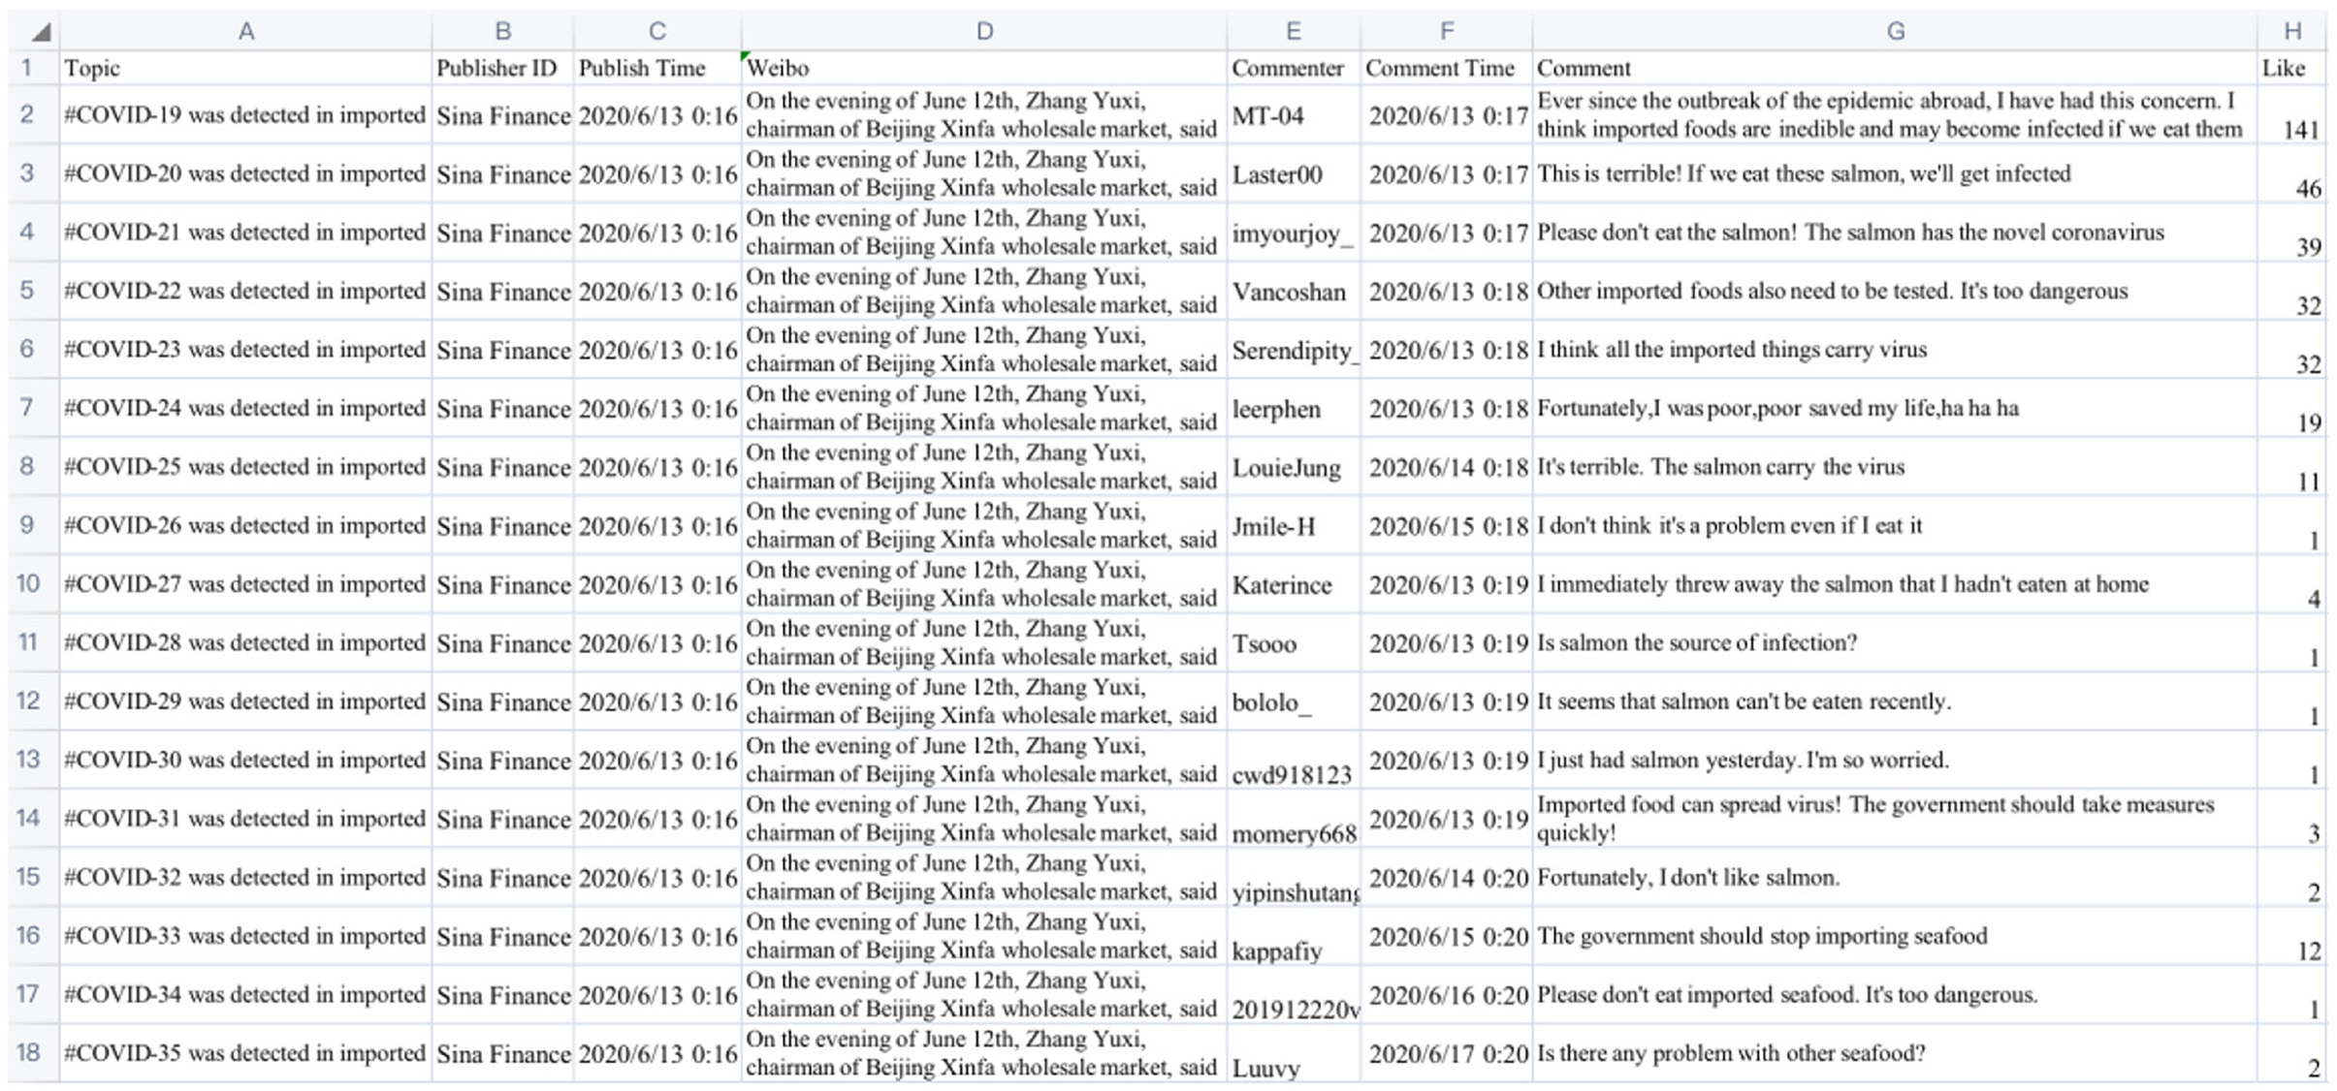Image resolution: width=2337 pixels, height=1091 pixels.
Task: Click the Publisher ID header cell
Action: (x=502, y=68)
